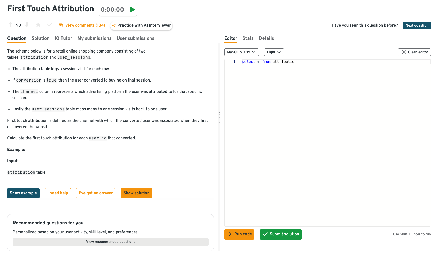
Task: Click the Show example button
Action: tap(23, 193)
